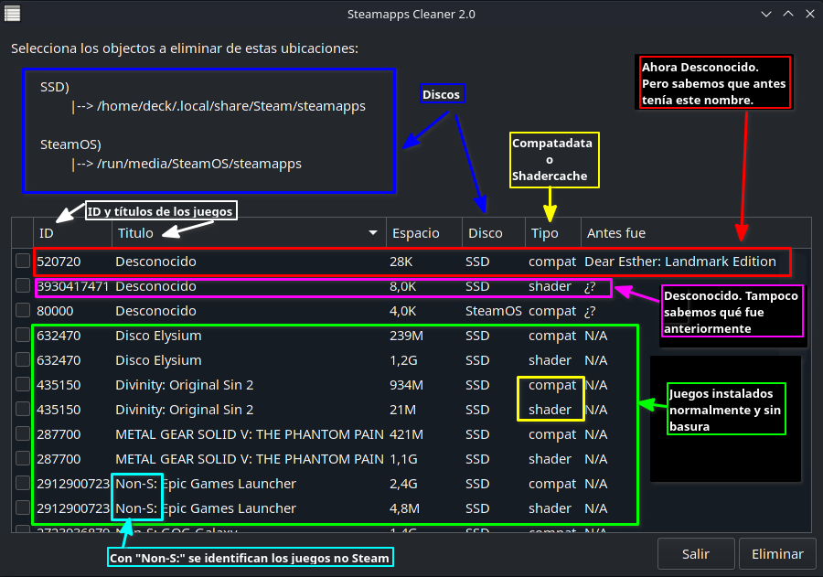The image size is (823, 577).
Task: Check Disco Elysium 239M compat row
Action: pos(23,335)
